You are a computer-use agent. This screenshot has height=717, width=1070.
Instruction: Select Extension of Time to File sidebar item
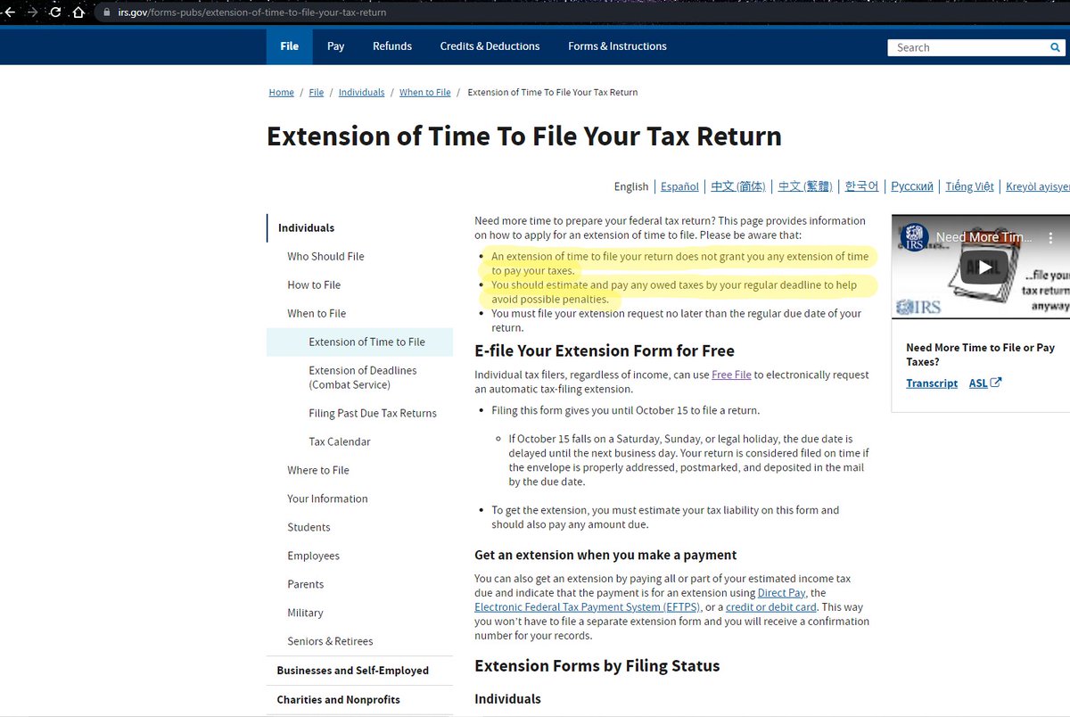(359, 342)
